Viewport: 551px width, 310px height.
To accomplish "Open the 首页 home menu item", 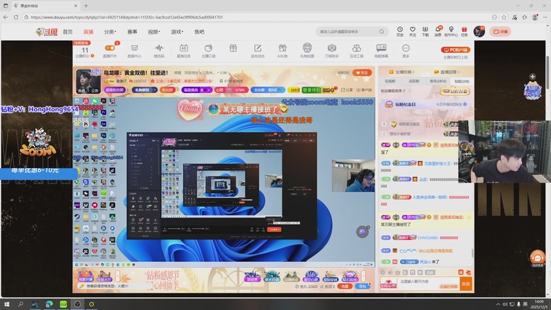I will click(x=67, y=32).
